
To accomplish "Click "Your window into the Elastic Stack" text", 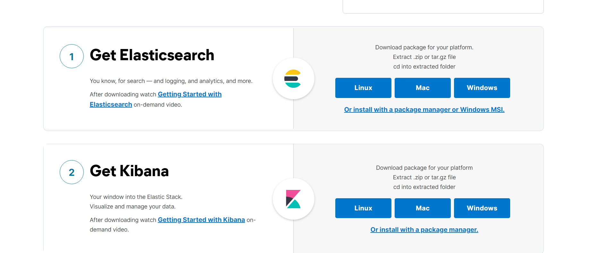I will click(136, 197).
